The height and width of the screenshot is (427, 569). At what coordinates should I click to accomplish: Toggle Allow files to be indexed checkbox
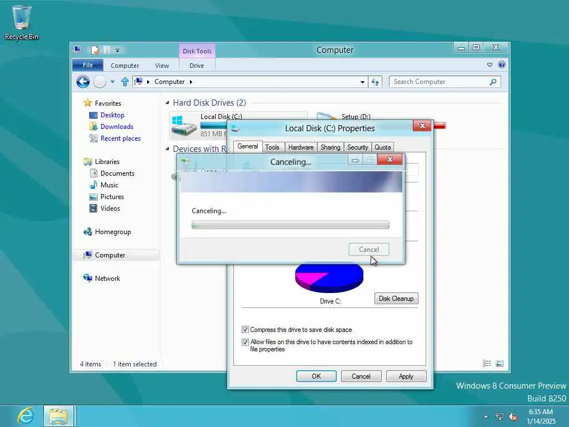click(x=245, y=342)
